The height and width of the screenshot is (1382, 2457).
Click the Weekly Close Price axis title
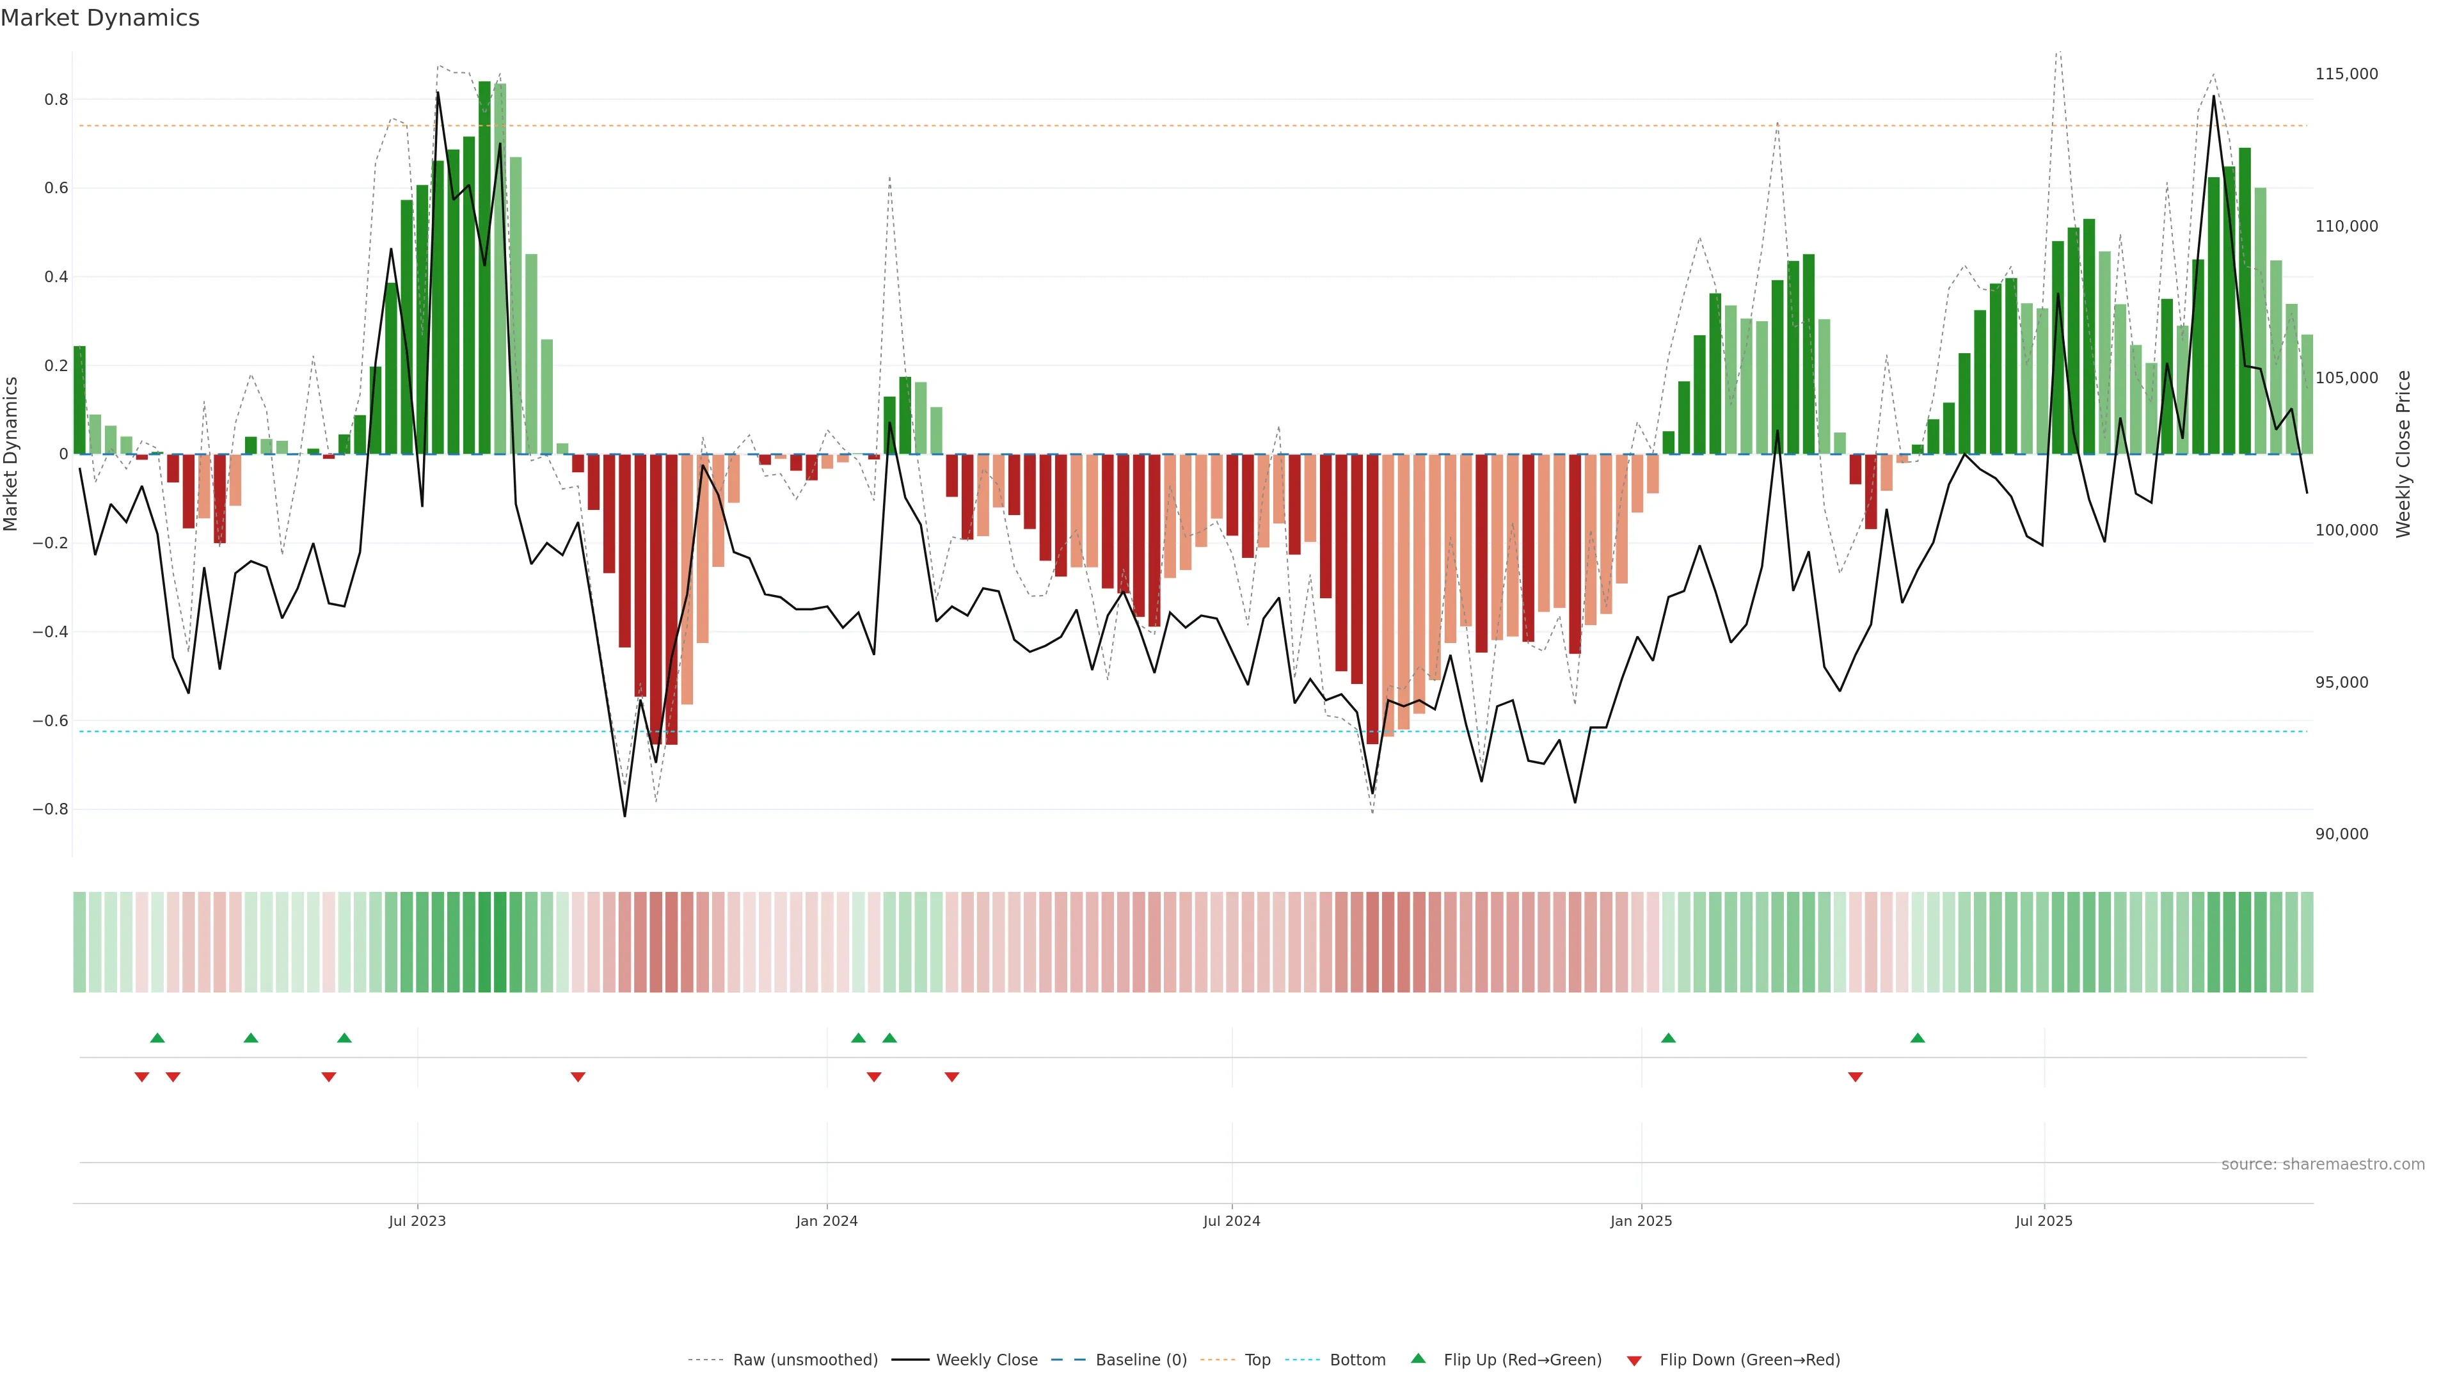(x=2404, y=454)
